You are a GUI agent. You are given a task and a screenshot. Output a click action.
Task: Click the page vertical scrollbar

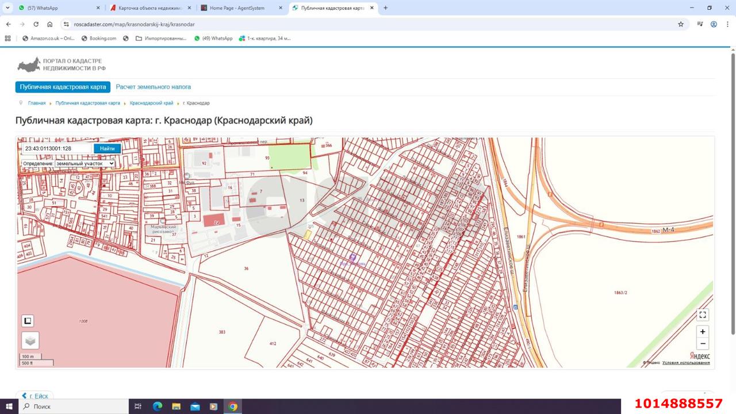[733, 193]
